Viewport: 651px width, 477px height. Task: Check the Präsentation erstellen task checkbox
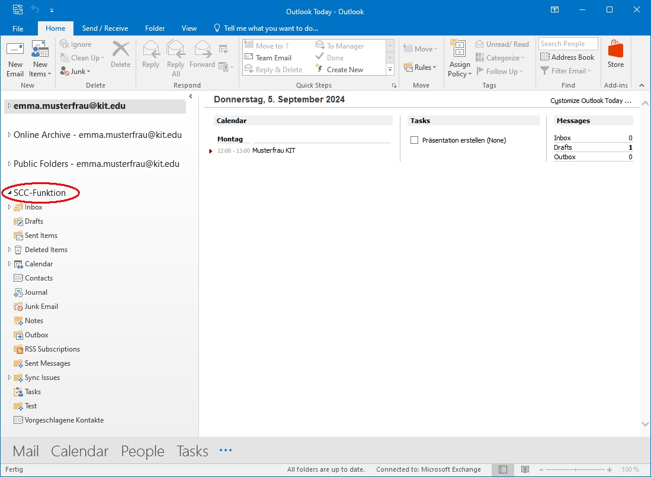tap(414, 140)
